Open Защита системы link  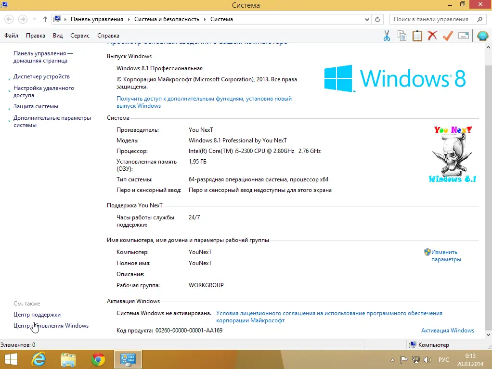[x=36, y=106]
